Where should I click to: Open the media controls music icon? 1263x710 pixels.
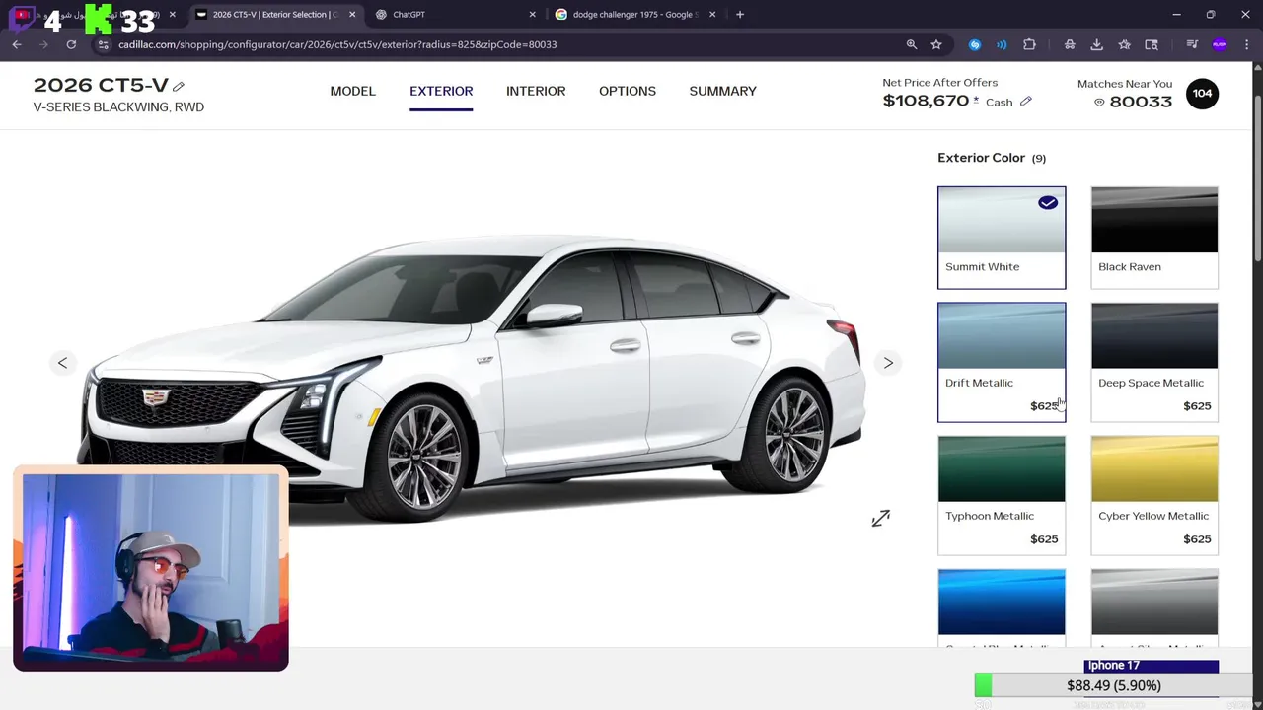point(1192,44)
